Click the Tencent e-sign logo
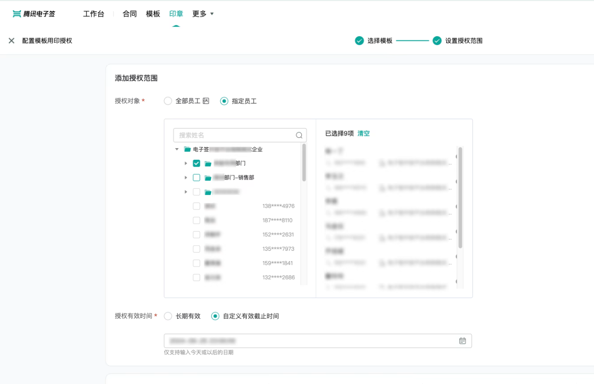The width and height of the screenshot is (594, 384). point(34,14)
